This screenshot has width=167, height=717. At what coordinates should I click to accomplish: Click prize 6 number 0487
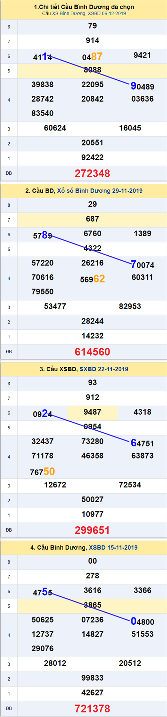click(x=93, y=56)
